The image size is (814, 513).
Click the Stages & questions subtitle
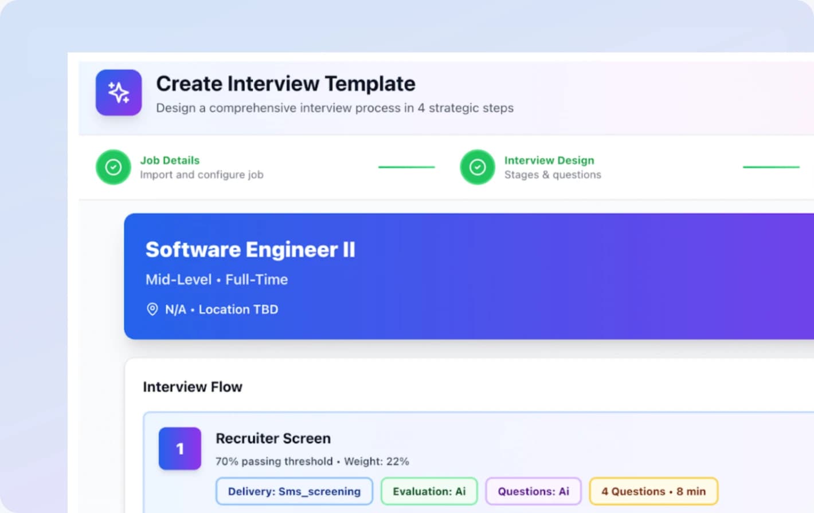click(x=553, y=175)
